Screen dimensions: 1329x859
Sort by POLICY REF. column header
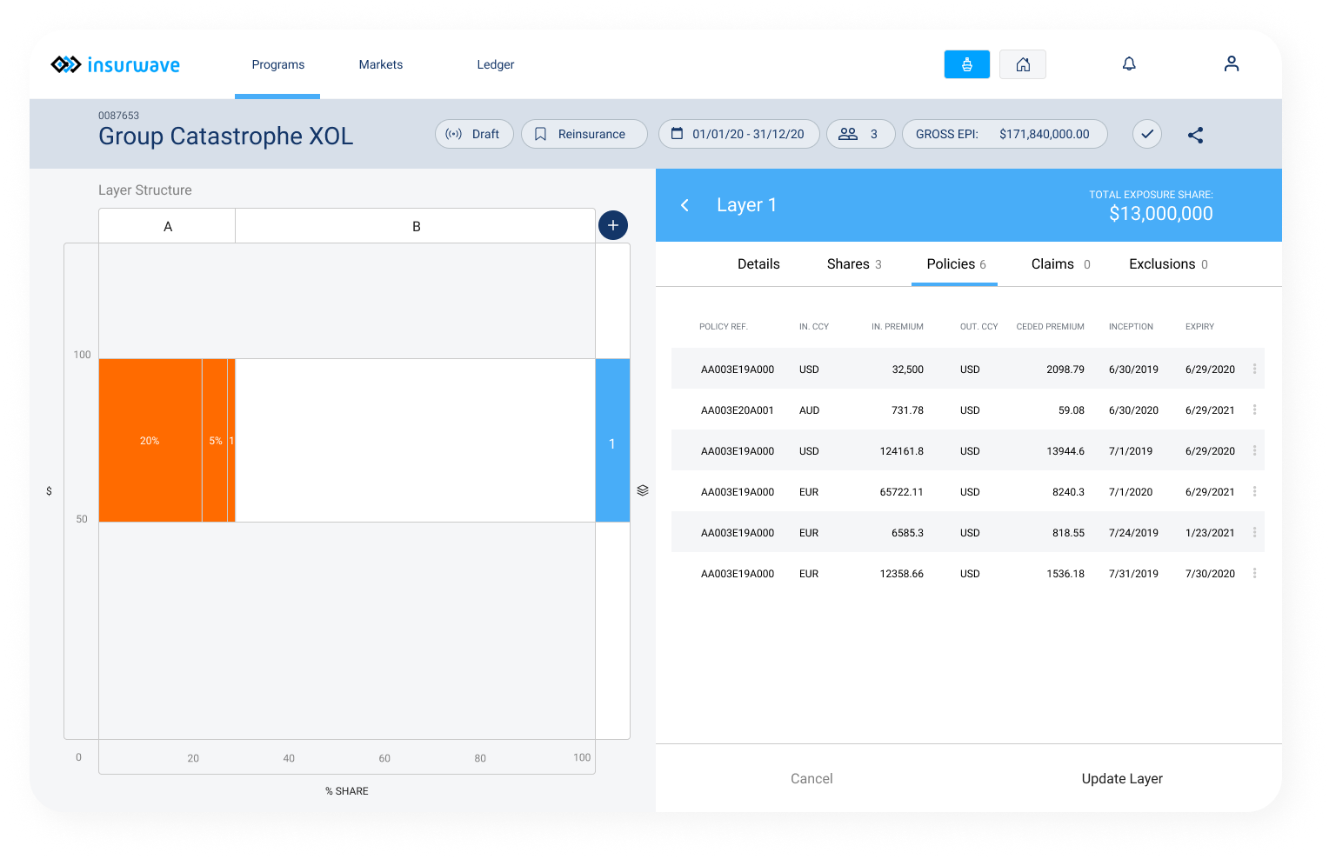pos(723,327)
